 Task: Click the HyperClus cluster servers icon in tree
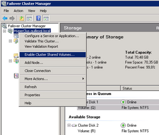[x=10, y=31]
